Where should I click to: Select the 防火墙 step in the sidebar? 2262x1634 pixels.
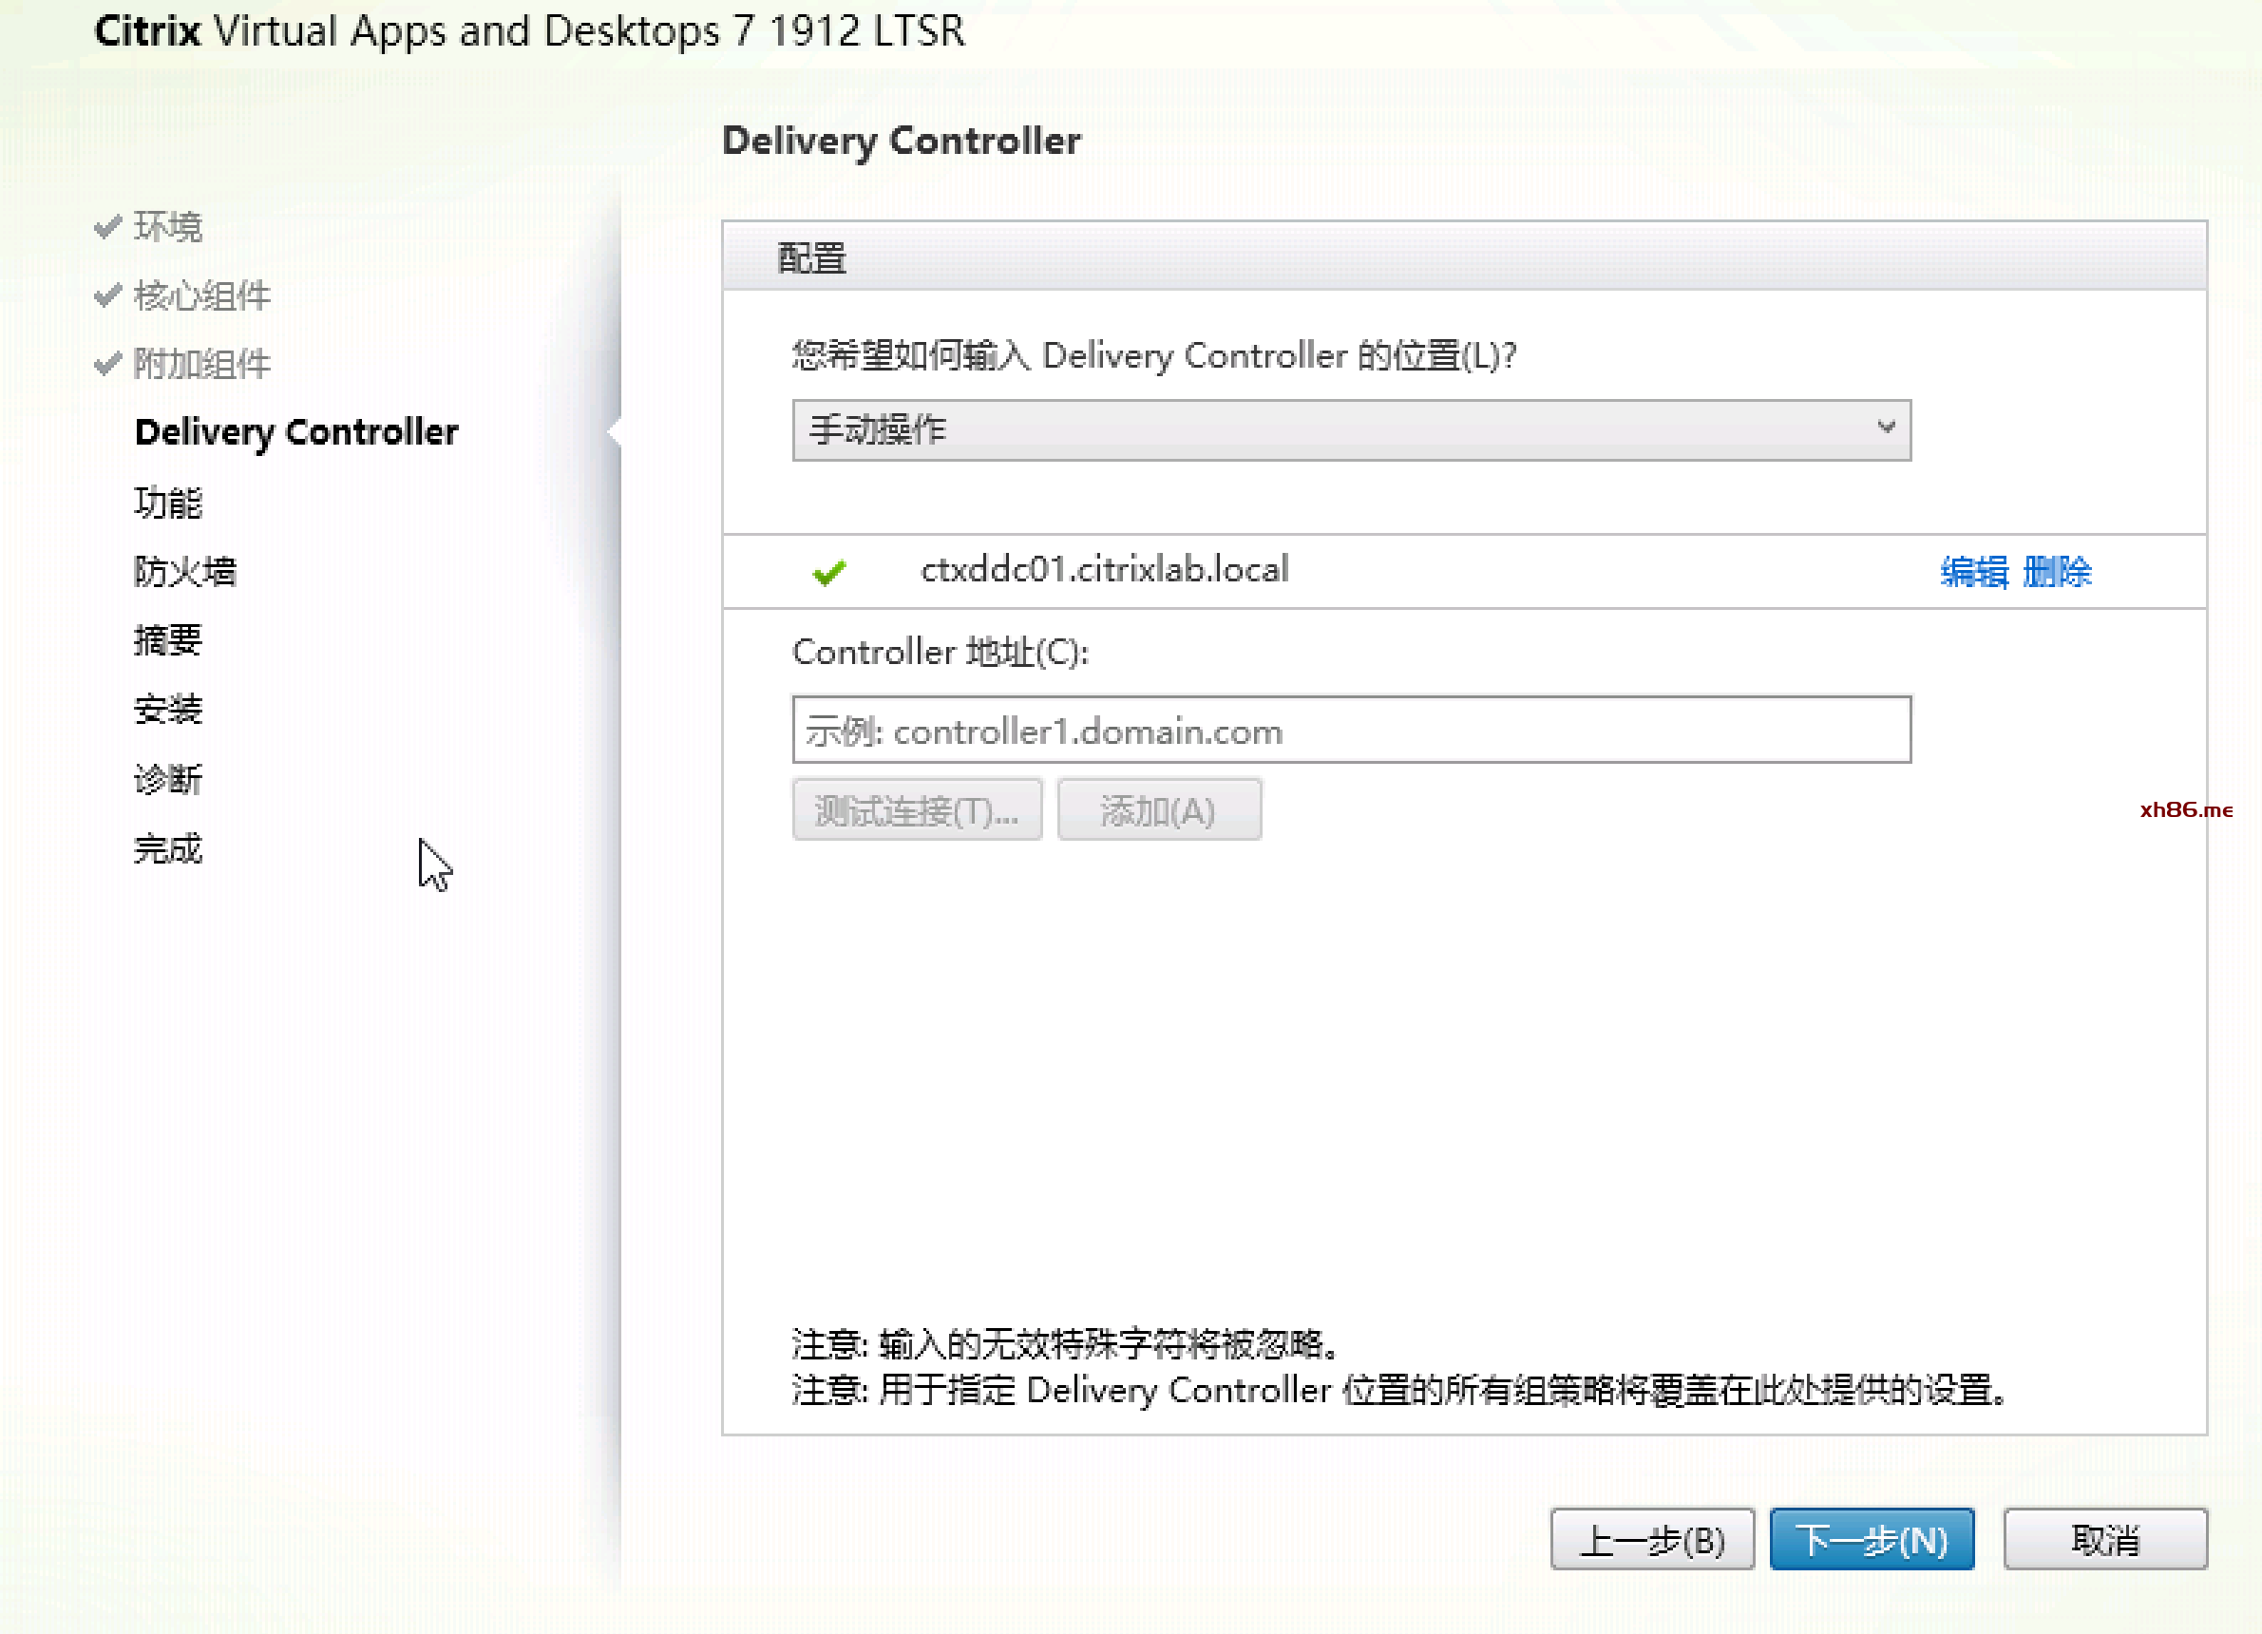coord(184,572)
